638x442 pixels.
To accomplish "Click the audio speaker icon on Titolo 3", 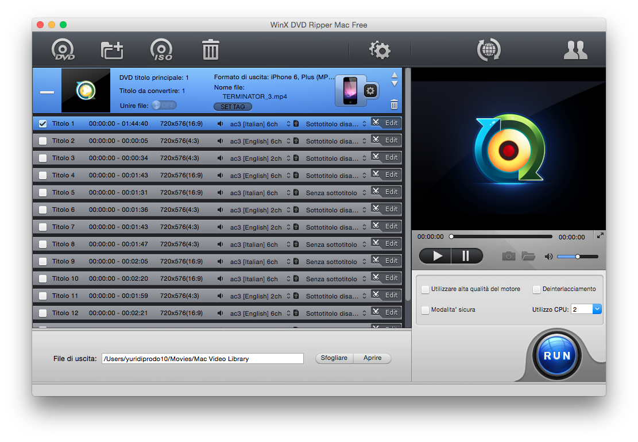I will click(x=220, y=158).
